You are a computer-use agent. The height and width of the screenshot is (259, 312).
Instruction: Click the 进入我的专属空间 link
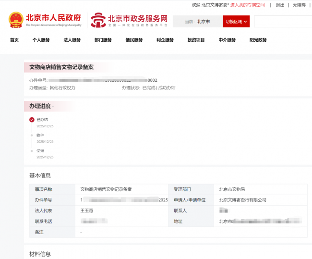[247, 5]
